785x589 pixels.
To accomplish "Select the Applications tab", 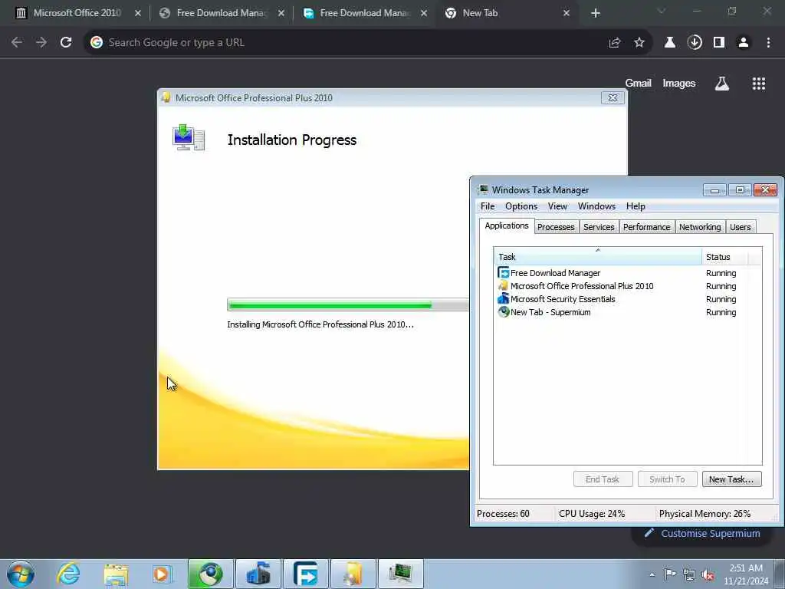I will (x=506, y=226).
